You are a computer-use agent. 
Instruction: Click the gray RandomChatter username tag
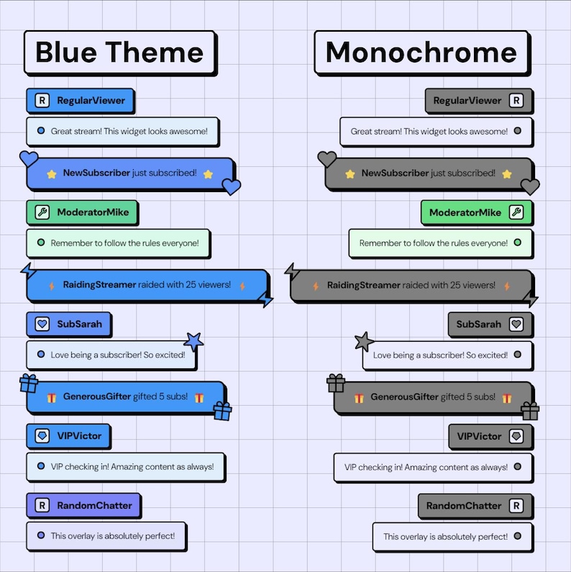tap(475, 506)
